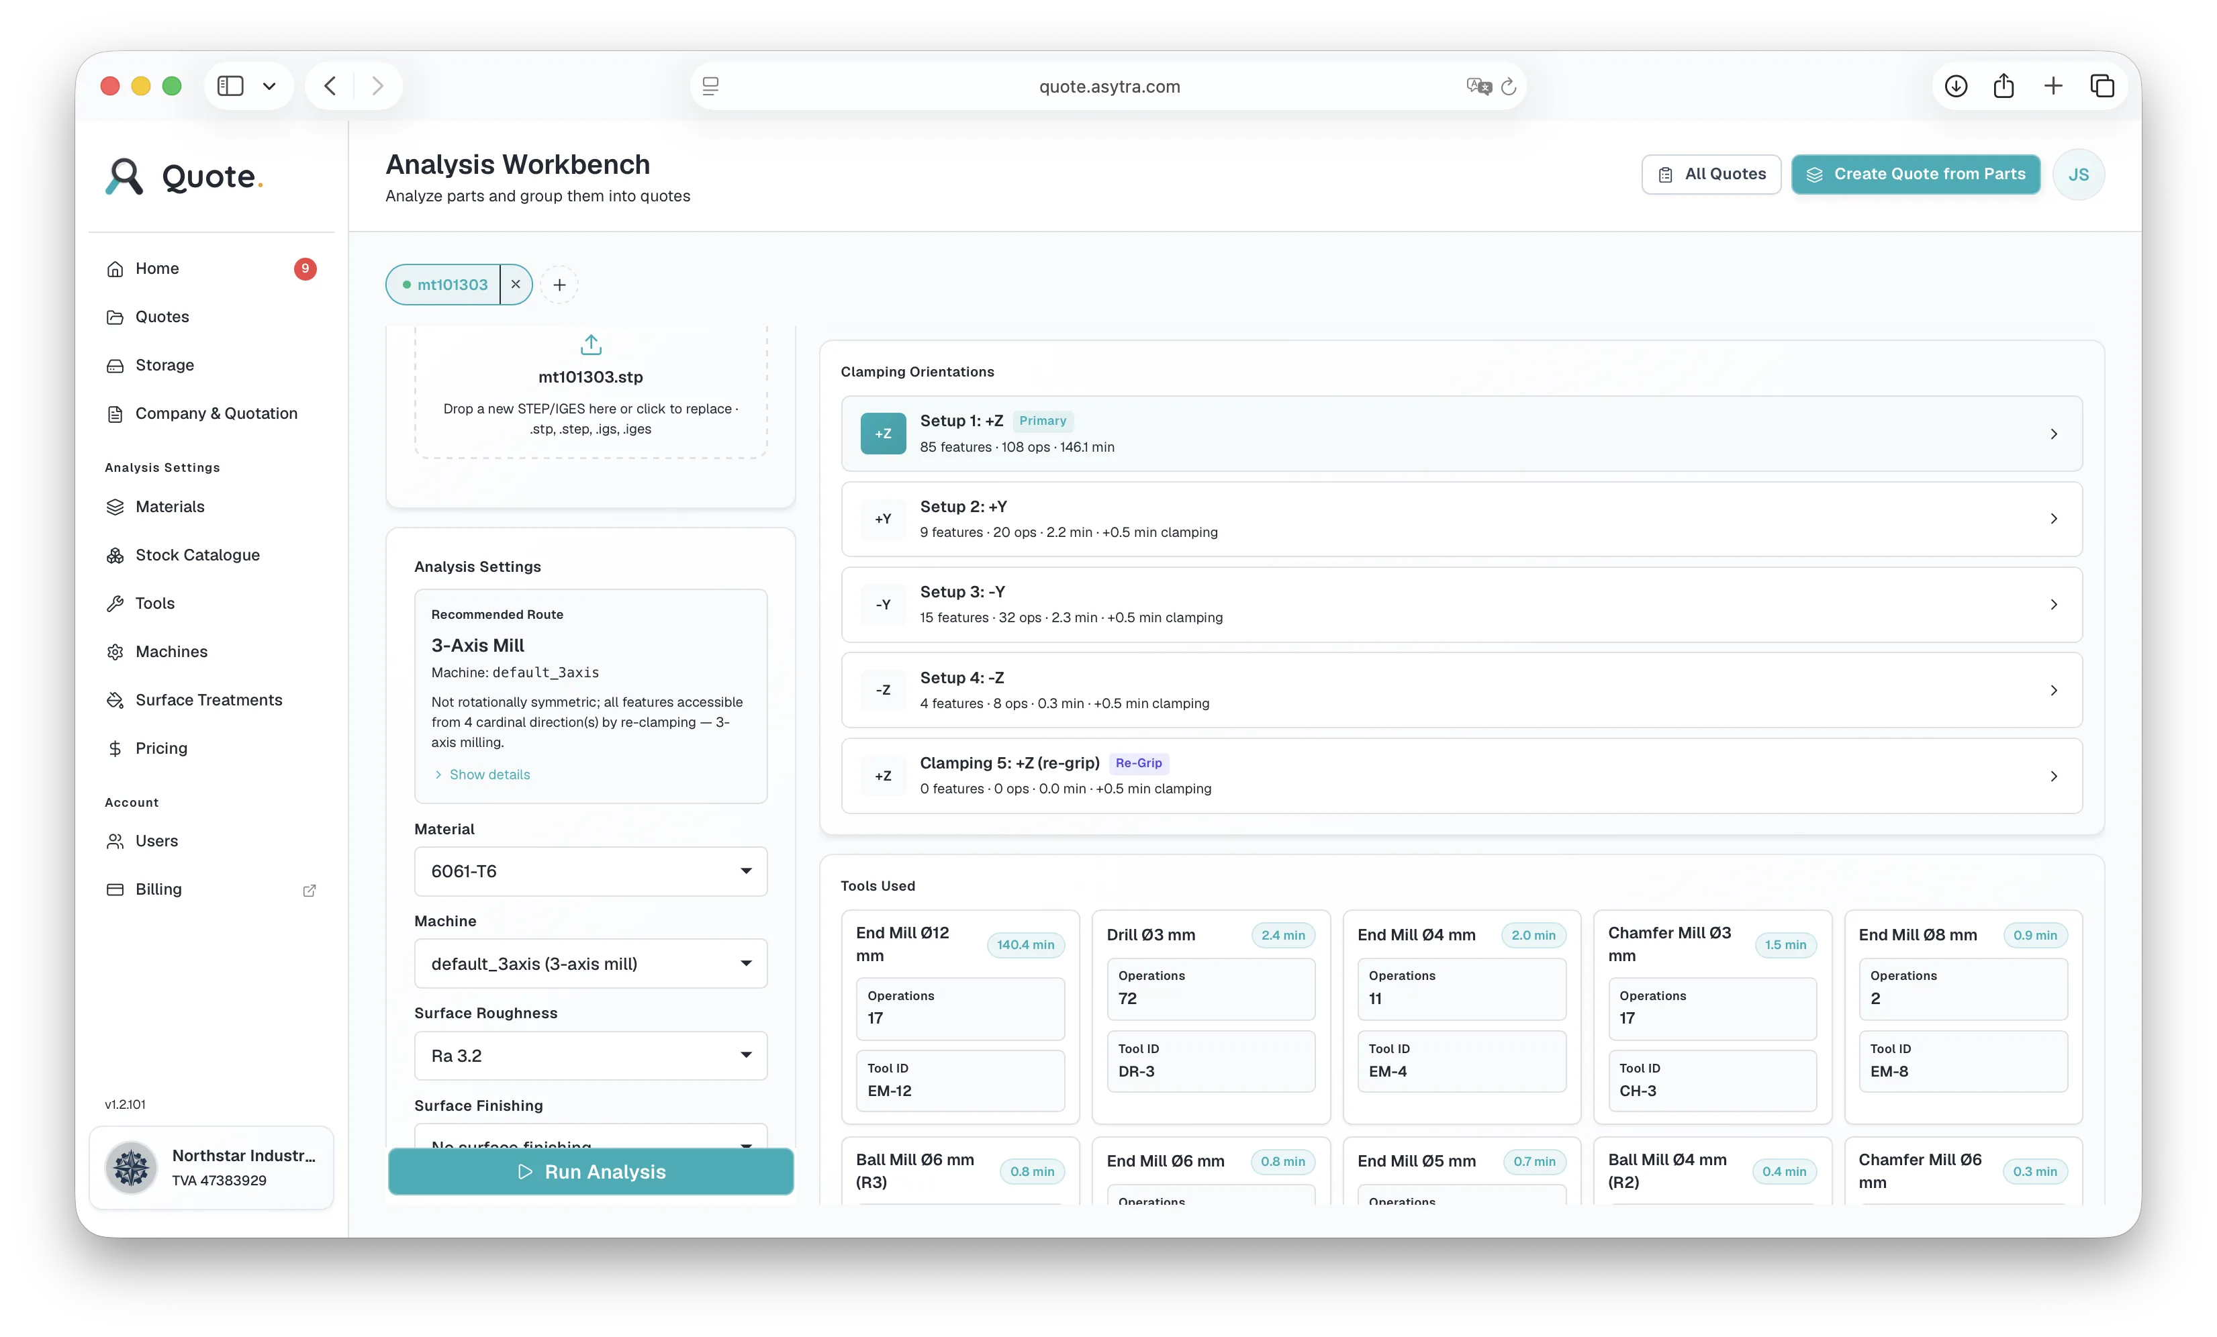Click the +Z badge of Setup 1
The height and width of the screenshot is (1337, 2217).
[884, 434]
